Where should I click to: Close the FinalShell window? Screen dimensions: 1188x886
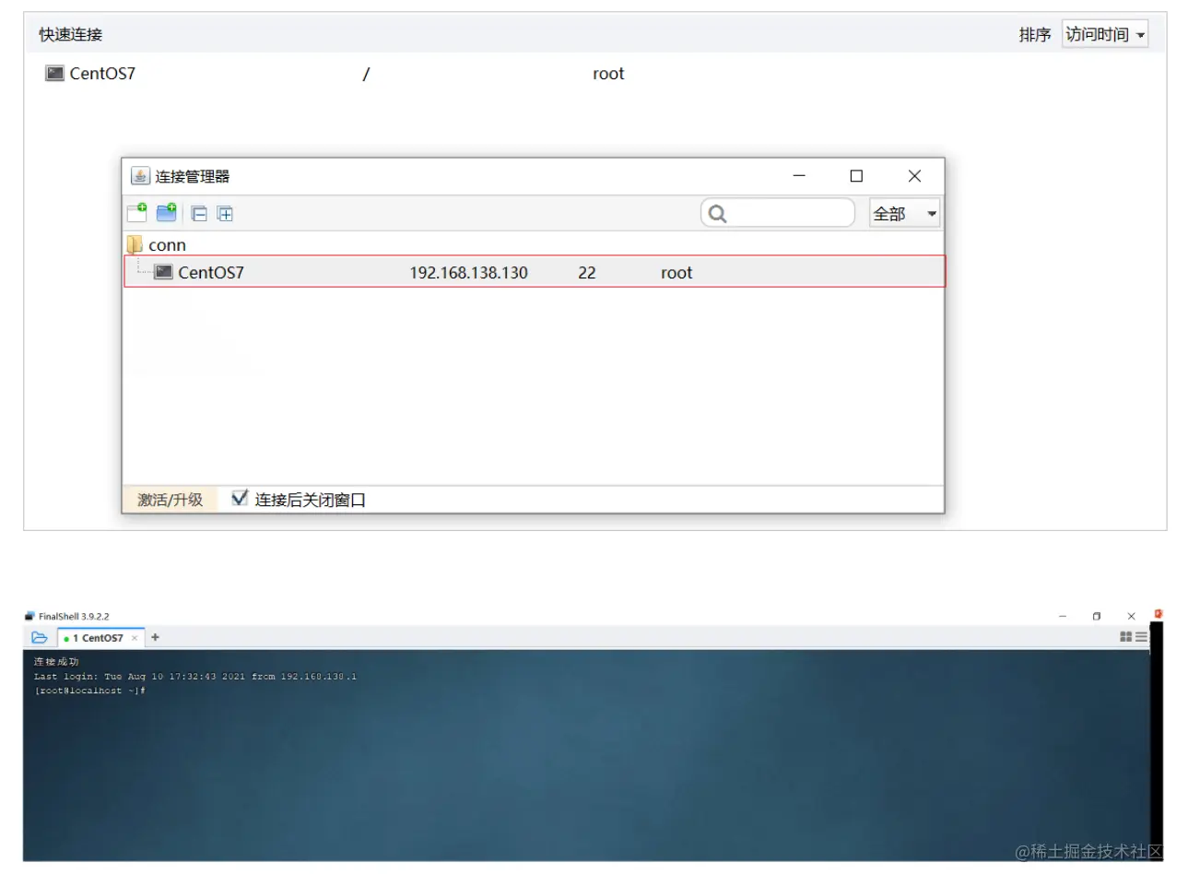1131,616
